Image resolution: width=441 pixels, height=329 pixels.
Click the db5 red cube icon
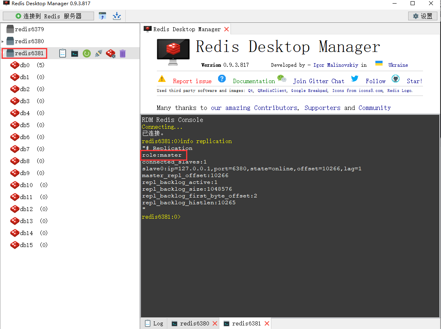click(15, 125)
